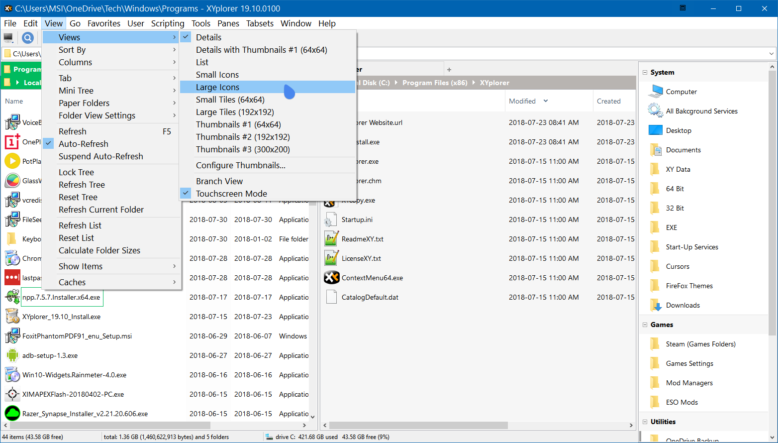
Task: Click the lastpass red icon in list
Action: (x=12, y=278)
